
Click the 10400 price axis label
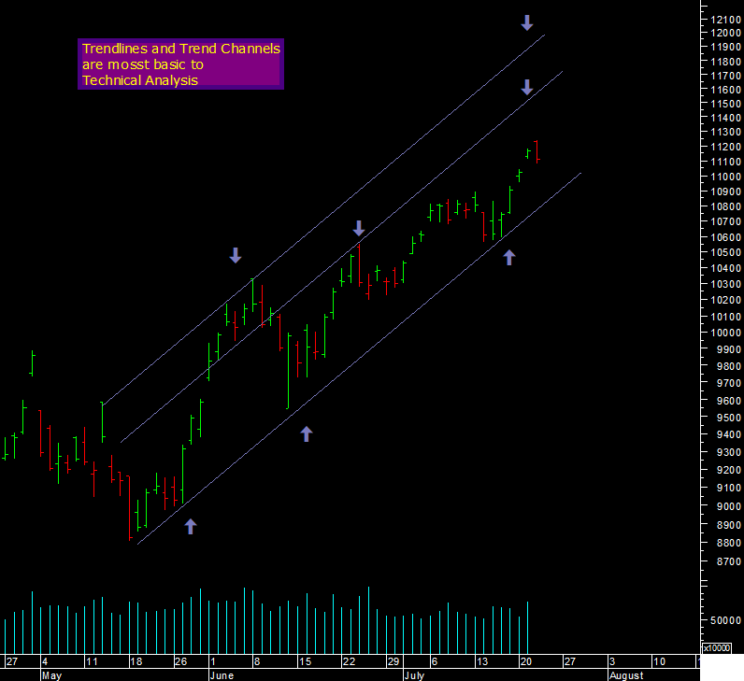[725, 268]
